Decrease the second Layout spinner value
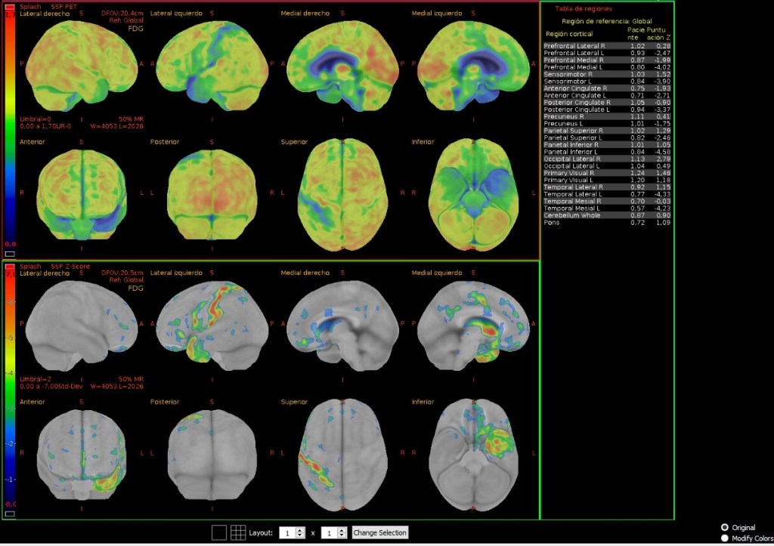This screenshot has height=546, width=774. 342,536
